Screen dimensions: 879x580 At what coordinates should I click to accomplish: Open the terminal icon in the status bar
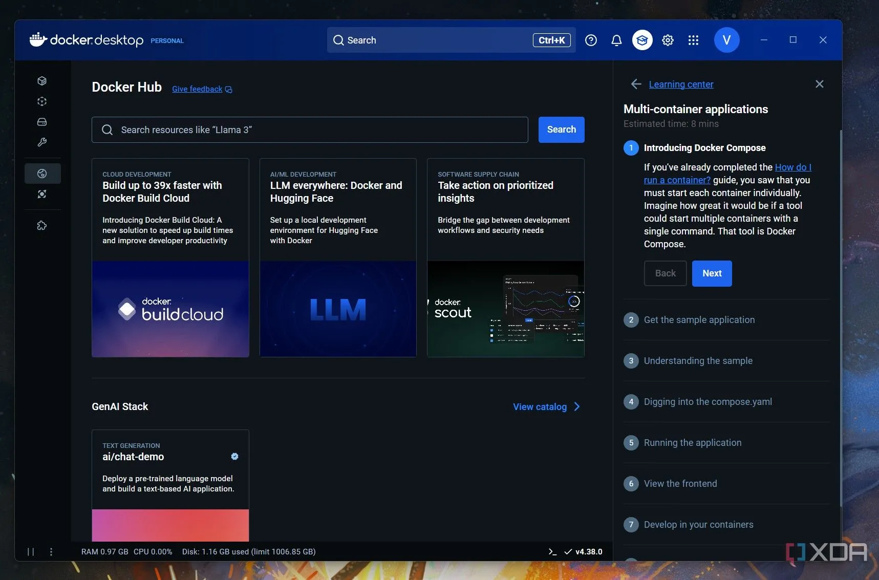[552, 551]
